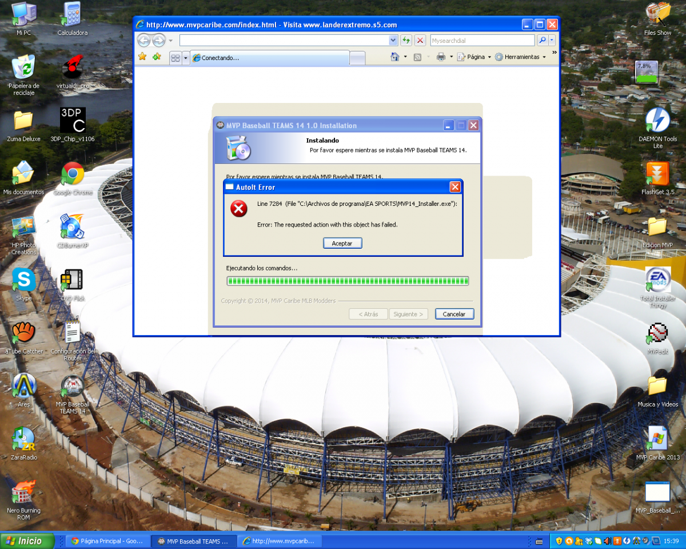Click the Mysearchdial search input field
Screen dimensions: 686x549
(481, 41)
